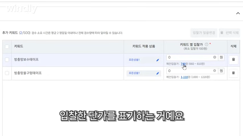Click the bid range text (1000 ~ 1220원)
243x136 pixels.
[x=201, y=77]
